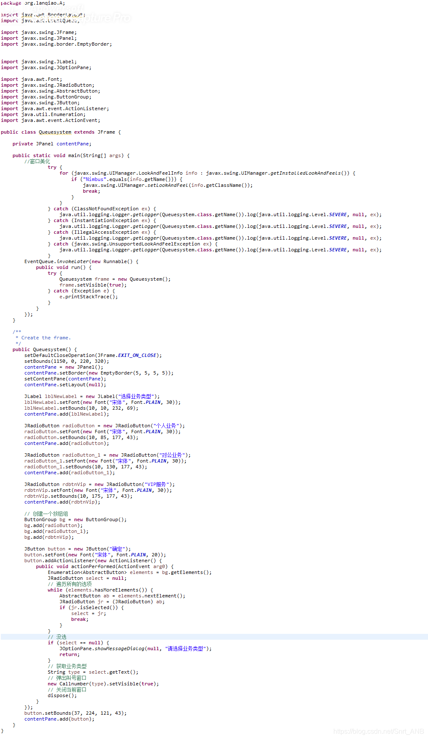Click the 'import java.awt.Font;' line

(31, 79)
